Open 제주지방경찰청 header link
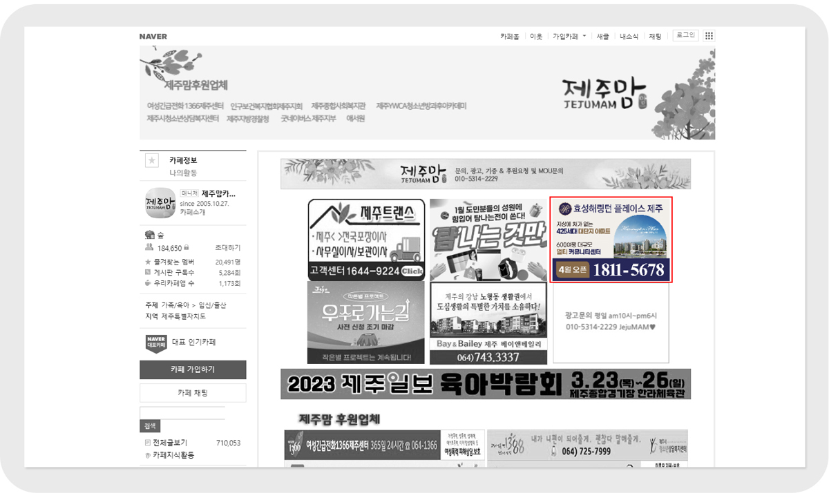The width and height of the screenshot is (829, 500). 249,119
